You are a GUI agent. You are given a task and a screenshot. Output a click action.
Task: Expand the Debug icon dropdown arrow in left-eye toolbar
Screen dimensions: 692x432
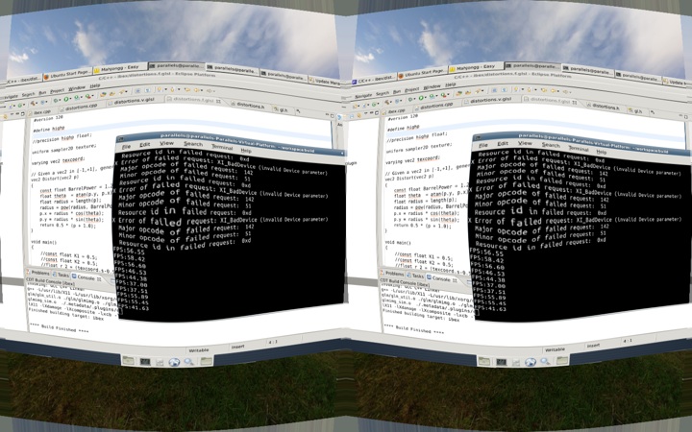point(60,100)
